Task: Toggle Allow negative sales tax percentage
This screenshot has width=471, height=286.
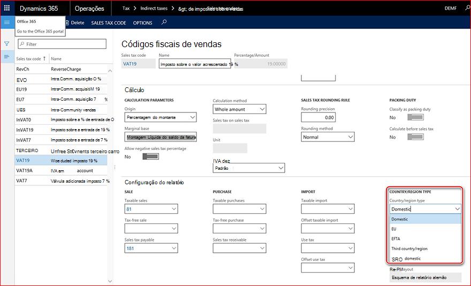Action: [150, 157]
